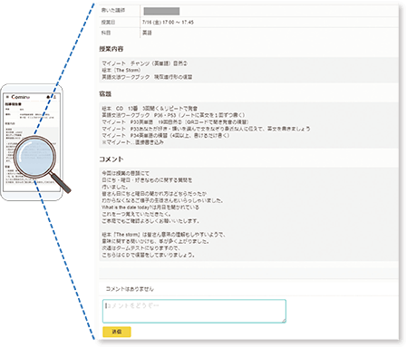Click the 7/16 lesson date value
This screenshot has width=407, height=348.
pos(168,23)
